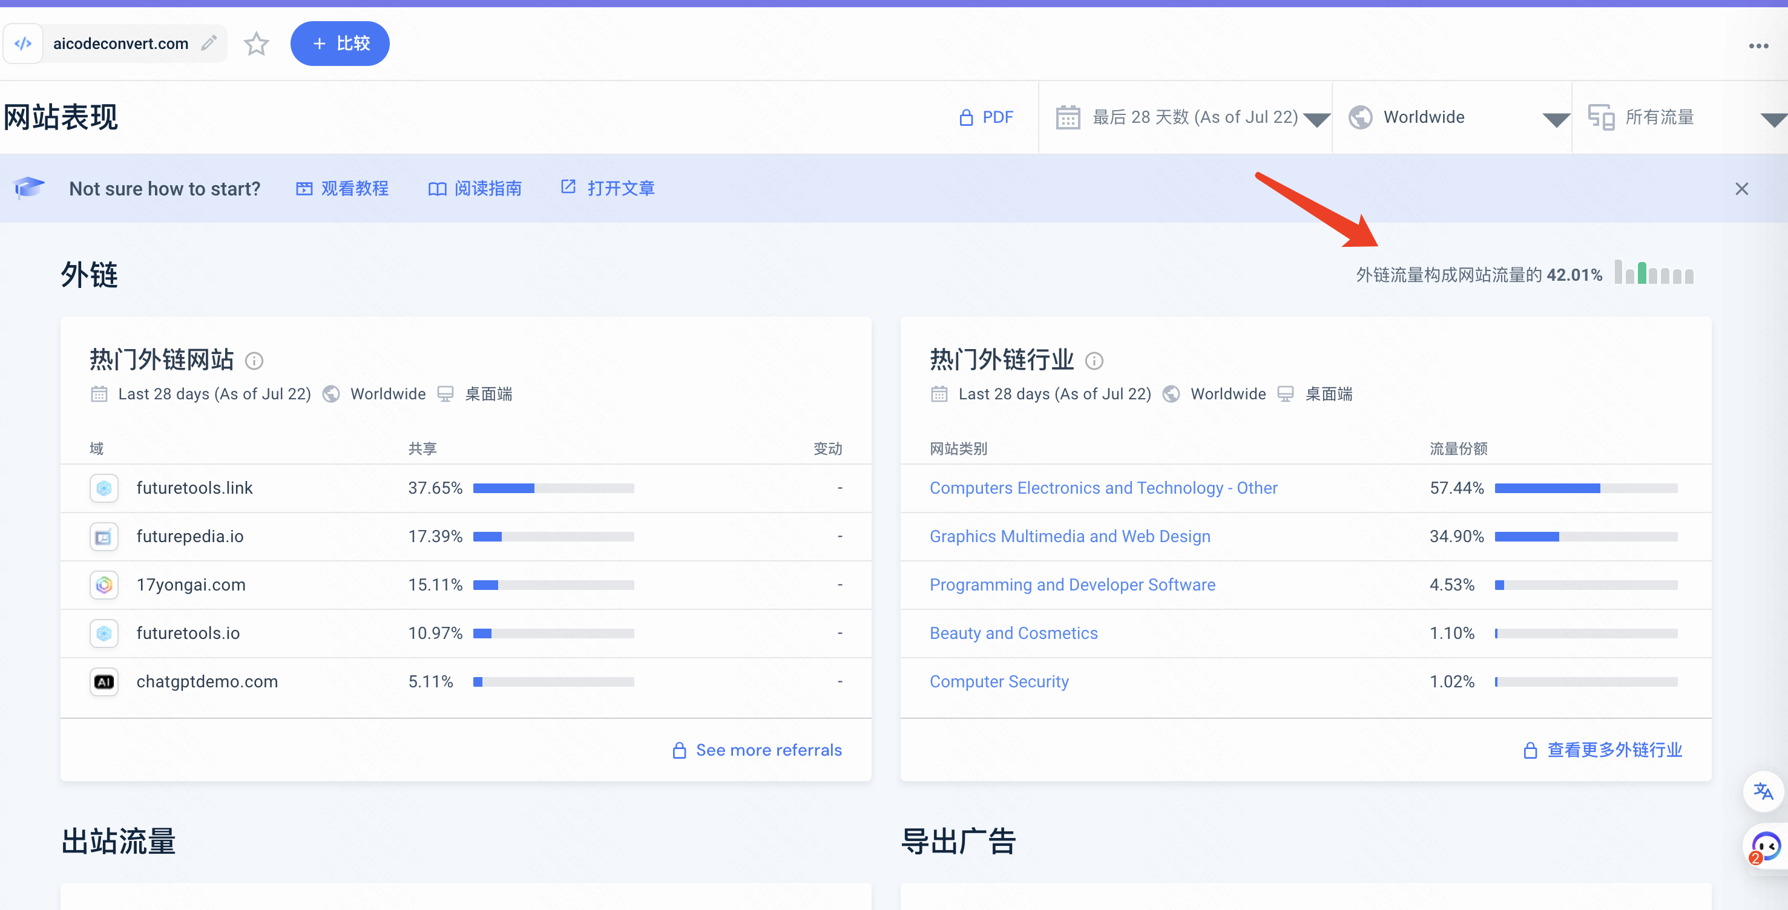The width and height of the screenshot is (1788, 910).
Task: Select the futurepedia.io domain text
Action: coord(190,537)
